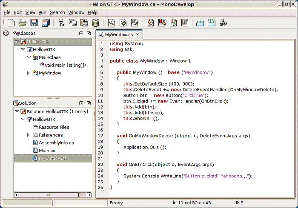The width and height of the screenshot is (298, 208).
Task: Open AssemblyInfo.cs in Solution tree
Action: 56,142
